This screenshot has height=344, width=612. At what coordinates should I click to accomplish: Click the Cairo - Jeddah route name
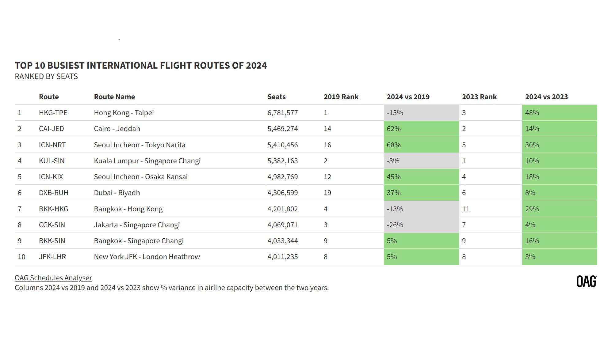point(117,129)
